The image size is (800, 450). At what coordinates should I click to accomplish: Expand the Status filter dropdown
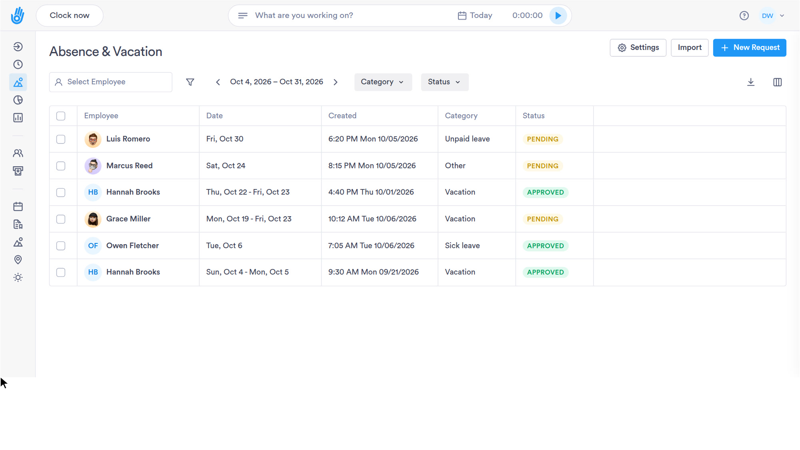pyautogui.click(x=444, y=82)
